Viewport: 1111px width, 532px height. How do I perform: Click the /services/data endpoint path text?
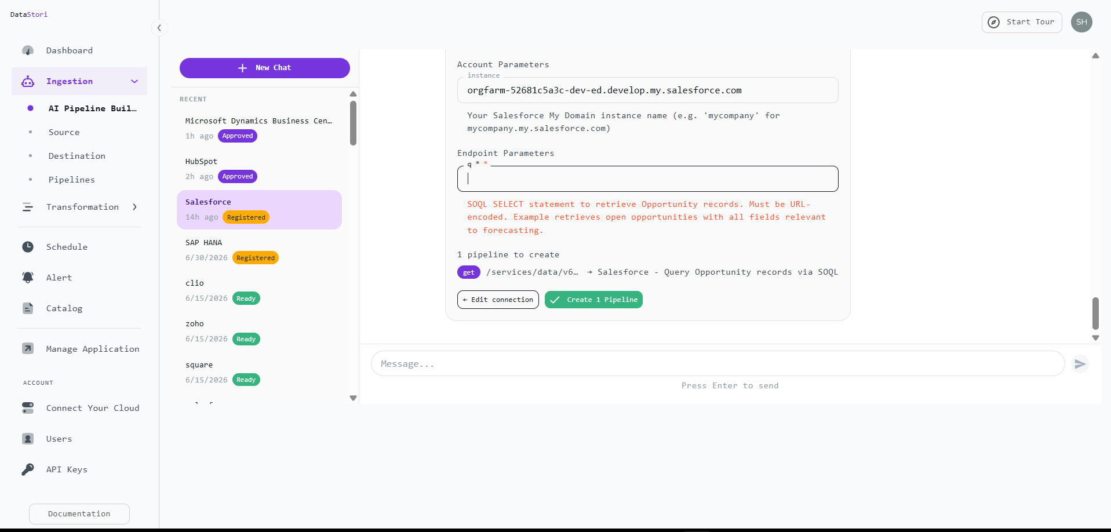[532, 272]
